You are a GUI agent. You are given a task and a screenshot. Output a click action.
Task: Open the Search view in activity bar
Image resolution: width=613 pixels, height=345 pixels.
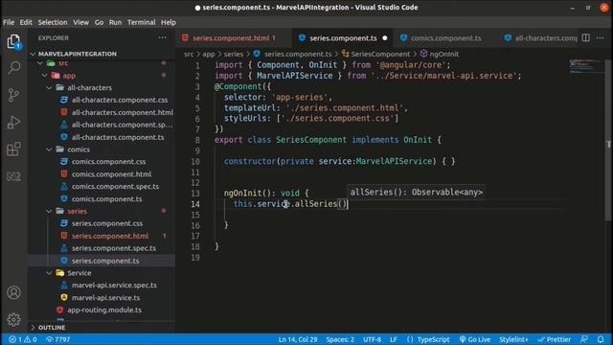pyautogui.click(x=13, y=68)
